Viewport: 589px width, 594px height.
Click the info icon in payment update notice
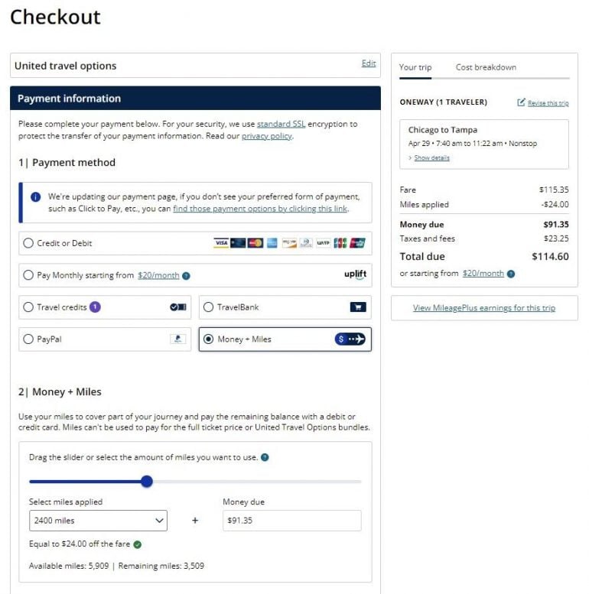[35, 196]
